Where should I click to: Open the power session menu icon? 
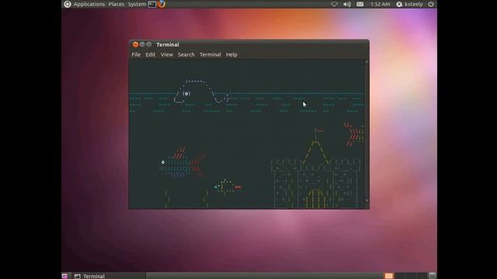coord(431,4)
